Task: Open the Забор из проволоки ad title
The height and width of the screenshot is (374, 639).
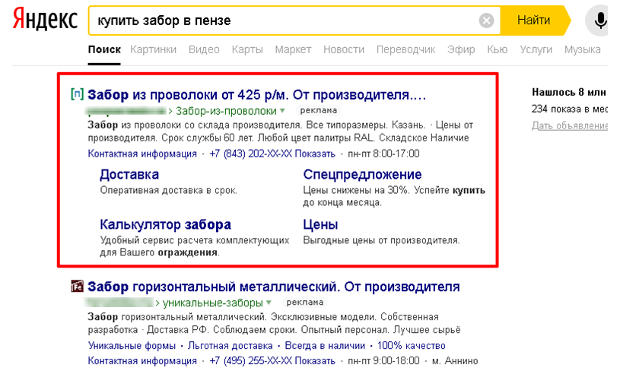Action: pyautogui.click(x=257, y=95)
